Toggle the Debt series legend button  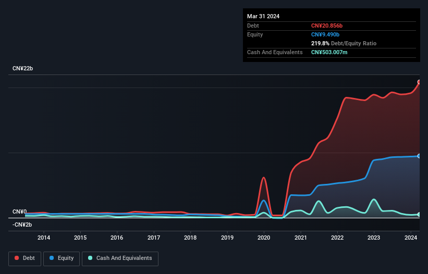(25, 258)
